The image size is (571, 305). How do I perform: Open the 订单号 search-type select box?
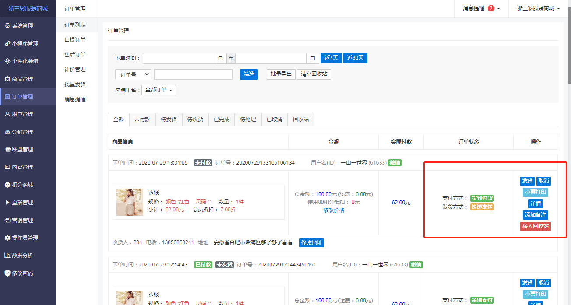click(133, 74)
